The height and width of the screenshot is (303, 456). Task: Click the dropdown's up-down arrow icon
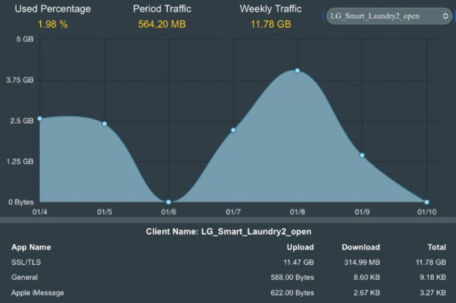[x=445, y=16]
